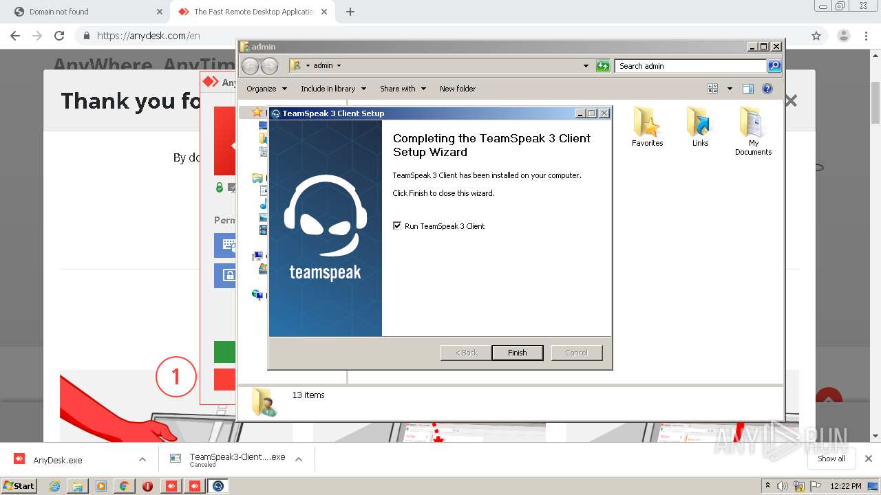
Task: Focus the Search admin field
Action: (x=690, y=66)
